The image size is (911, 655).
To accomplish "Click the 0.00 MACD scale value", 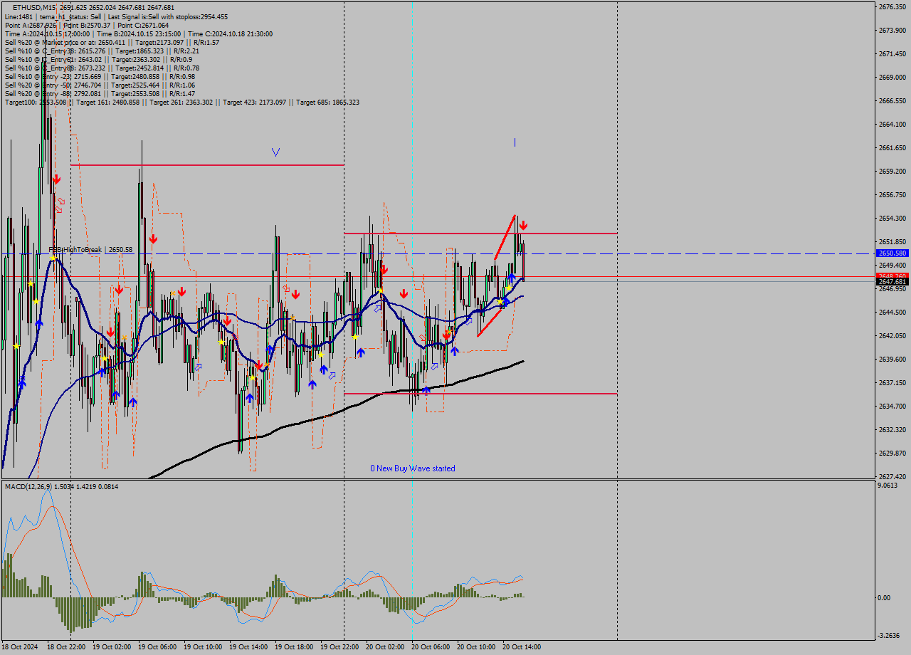I will [x=885, y=598].
